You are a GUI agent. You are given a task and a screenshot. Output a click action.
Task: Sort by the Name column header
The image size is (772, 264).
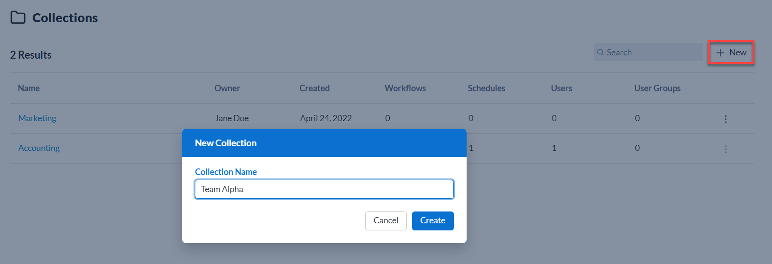[29, 88]
